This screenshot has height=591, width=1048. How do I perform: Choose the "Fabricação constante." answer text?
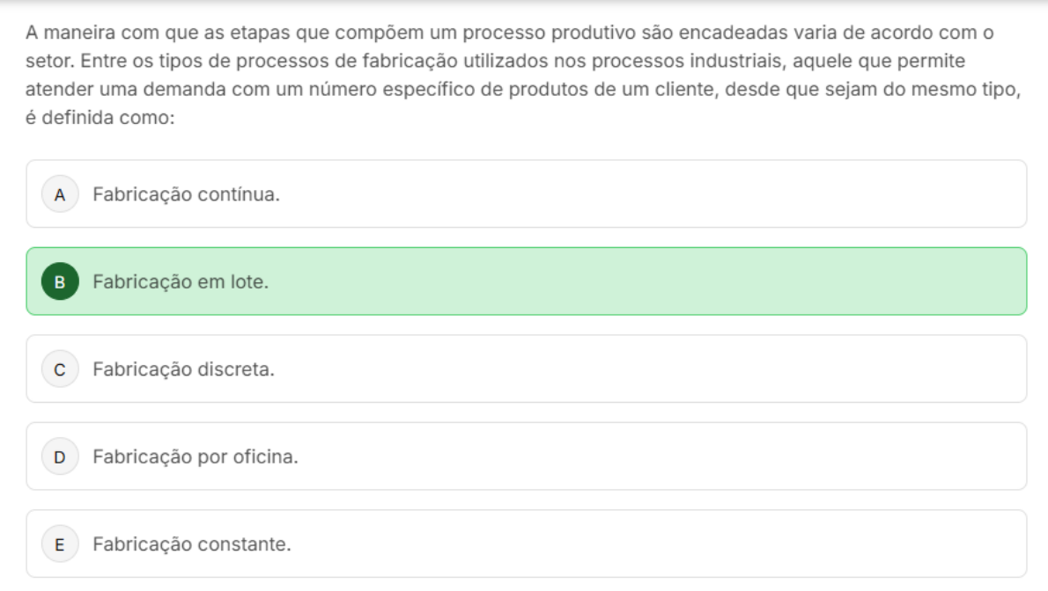[x=192, y=544]
